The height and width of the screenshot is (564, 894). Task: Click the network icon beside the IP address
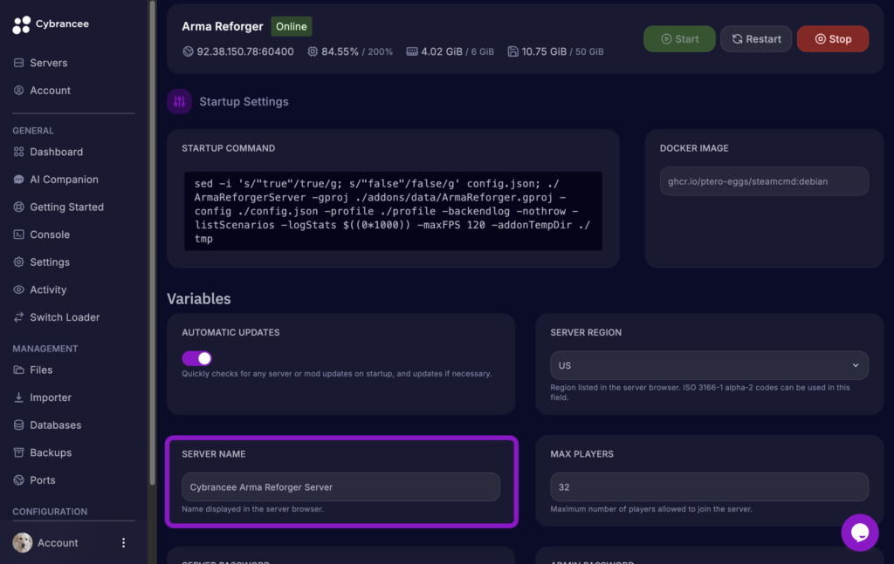point(188,51)
